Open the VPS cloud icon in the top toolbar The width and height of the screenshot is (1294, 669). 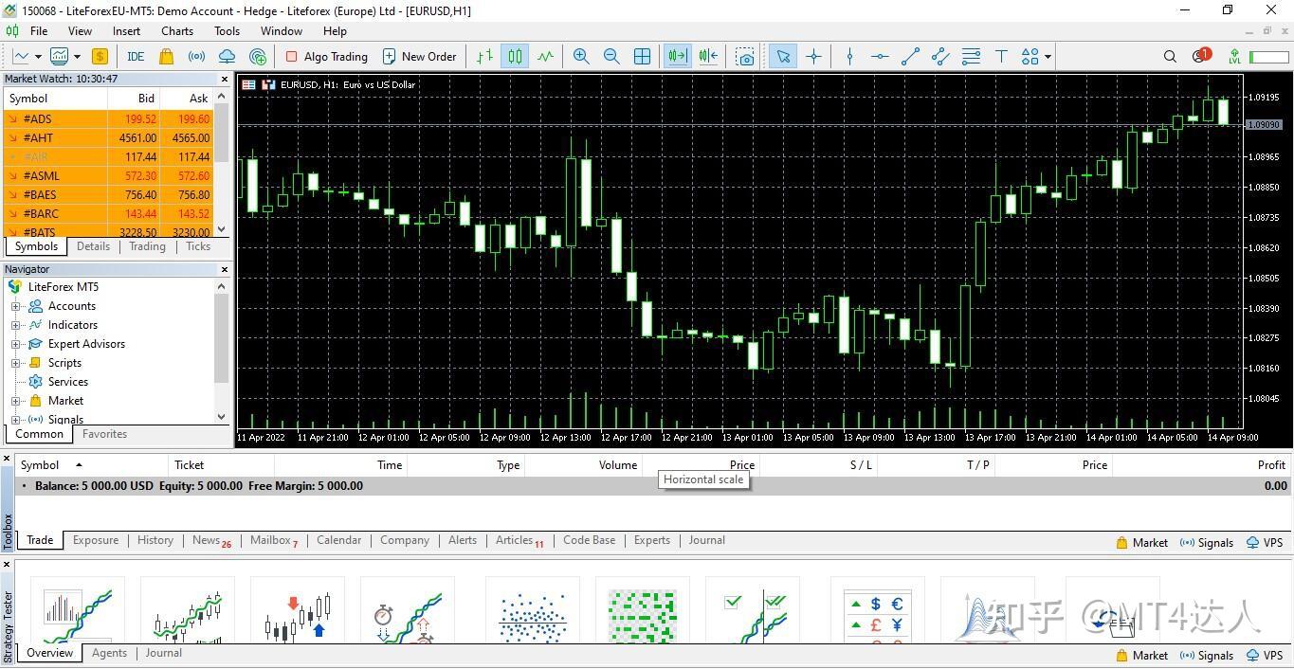[x=227, y=57]
